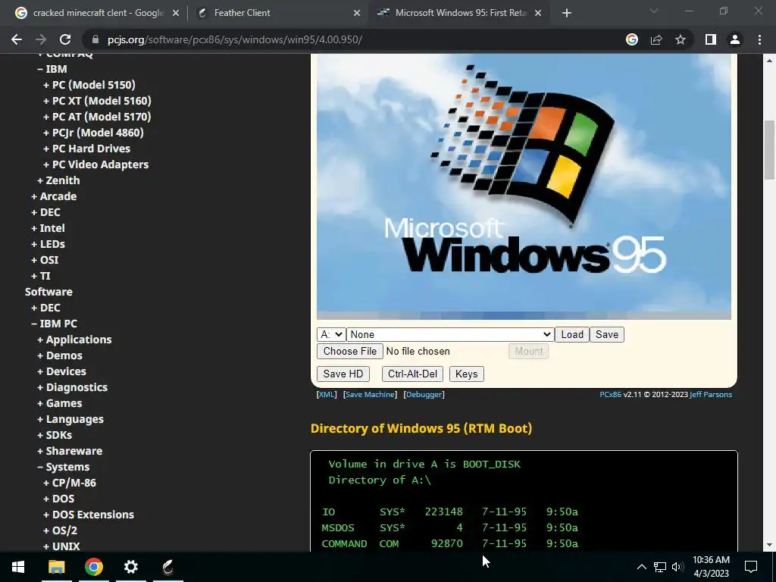Expand the Intel section

(x=48, y=228)
